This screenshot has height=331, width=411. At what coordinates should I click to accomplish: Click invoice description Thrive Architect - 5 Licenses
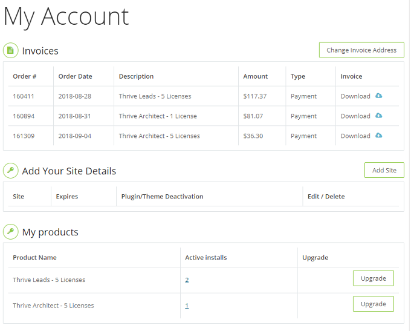coord(160,136)
